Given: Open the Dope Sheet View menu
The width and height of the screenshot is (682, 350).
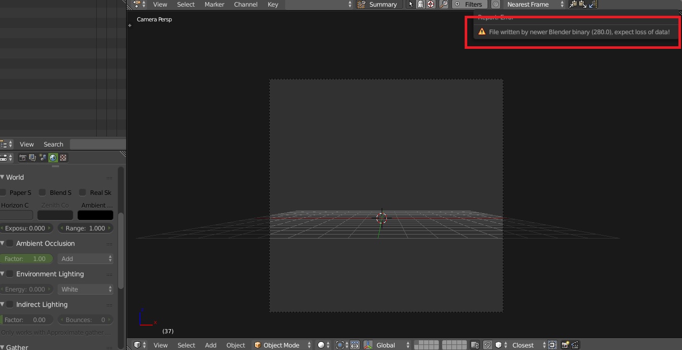Looking at the screenshot, I should click(160, 4).
